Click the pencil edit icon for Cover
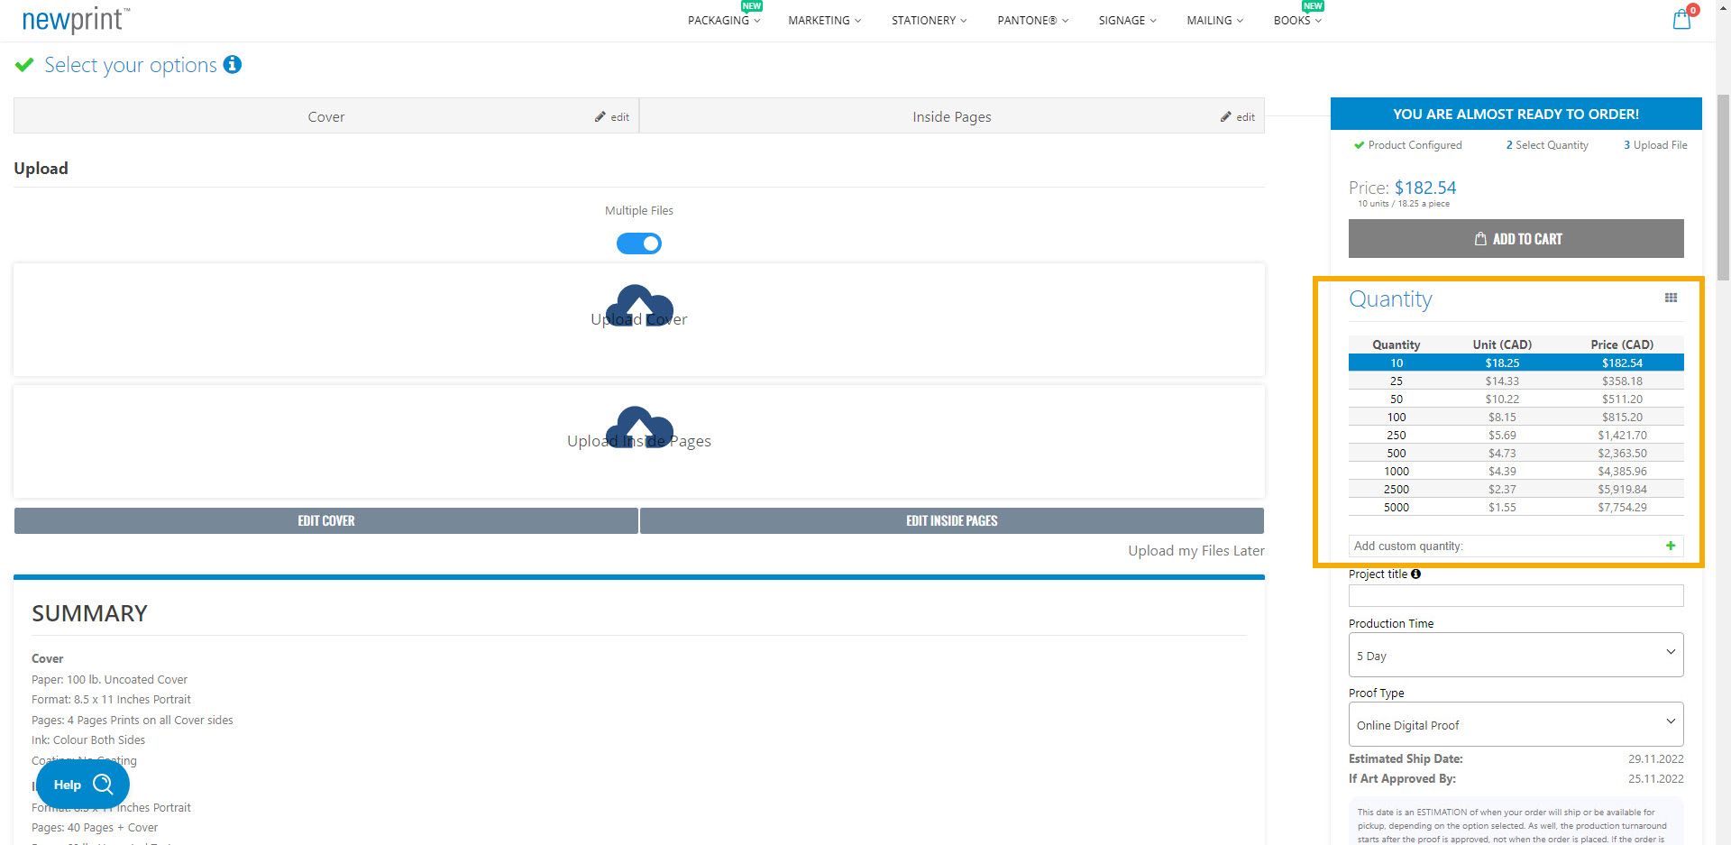The width and height of the screenshot is (1731, 845). coord(600,117)
